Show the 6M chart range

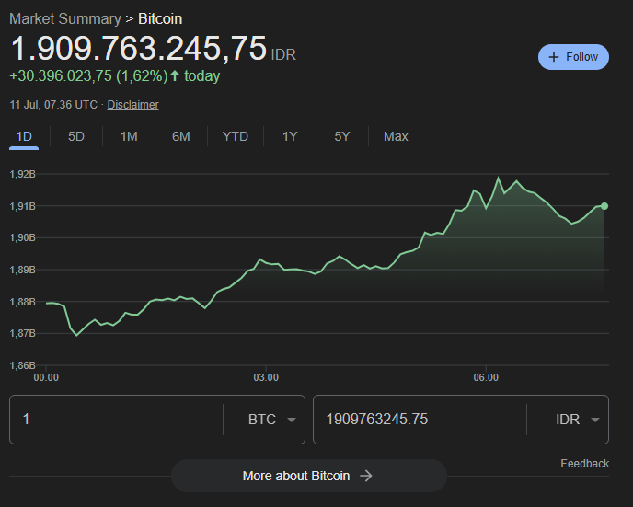(x=181, y=136)
